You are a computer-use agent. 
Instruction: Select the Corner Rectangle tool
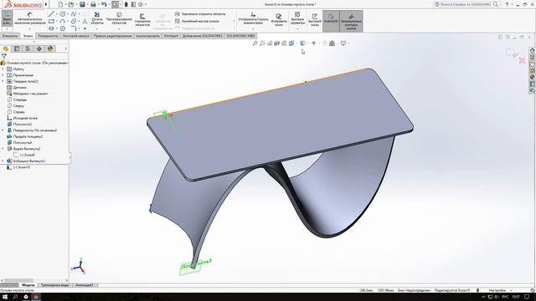[51, 21]
